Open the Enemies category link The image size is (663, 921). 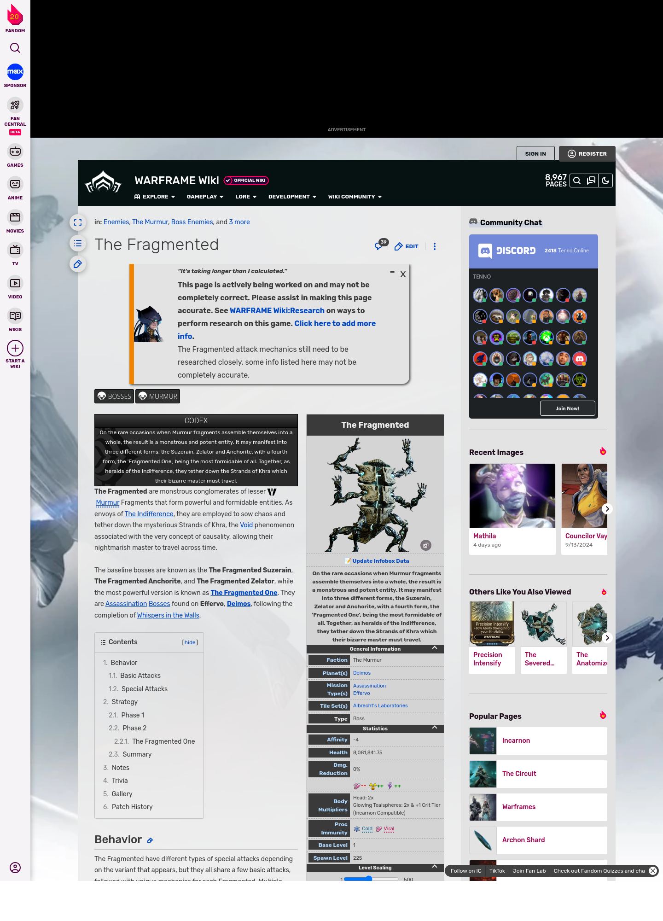point(116,222)
